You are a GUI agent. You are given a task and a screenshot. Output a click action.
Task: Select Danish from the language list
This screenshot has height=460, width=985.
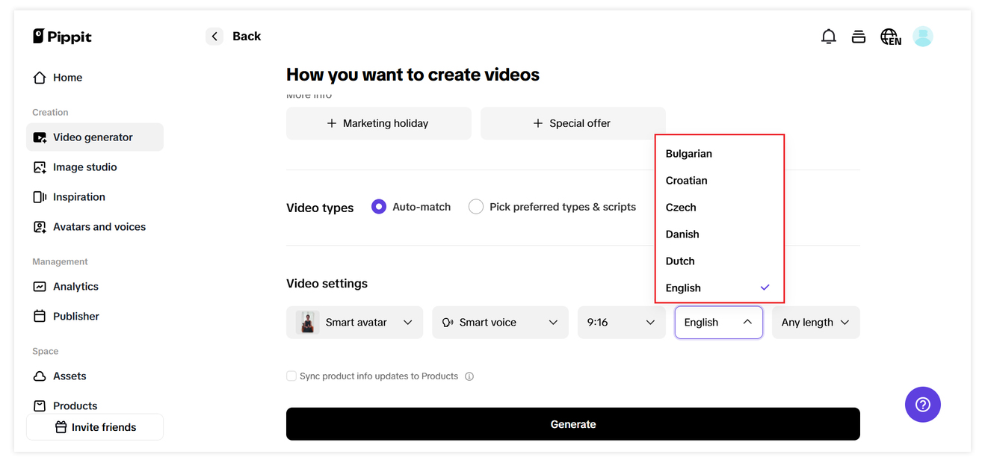[x=682, y=234]
